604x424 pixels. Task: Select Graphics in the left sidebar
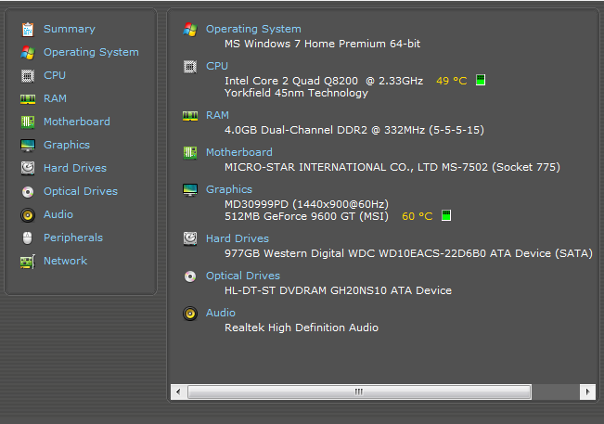67,145
